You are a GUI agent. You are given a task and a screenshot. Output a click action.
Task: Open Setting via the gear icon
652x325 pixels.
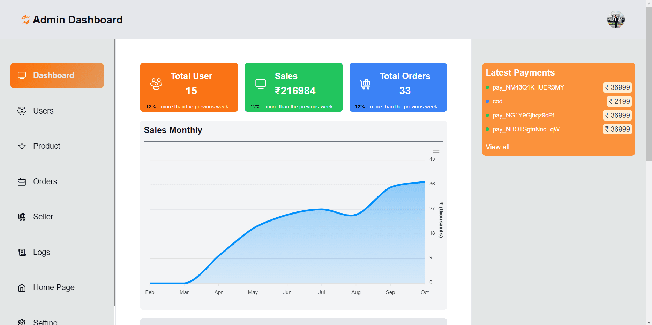coord(22,322)
